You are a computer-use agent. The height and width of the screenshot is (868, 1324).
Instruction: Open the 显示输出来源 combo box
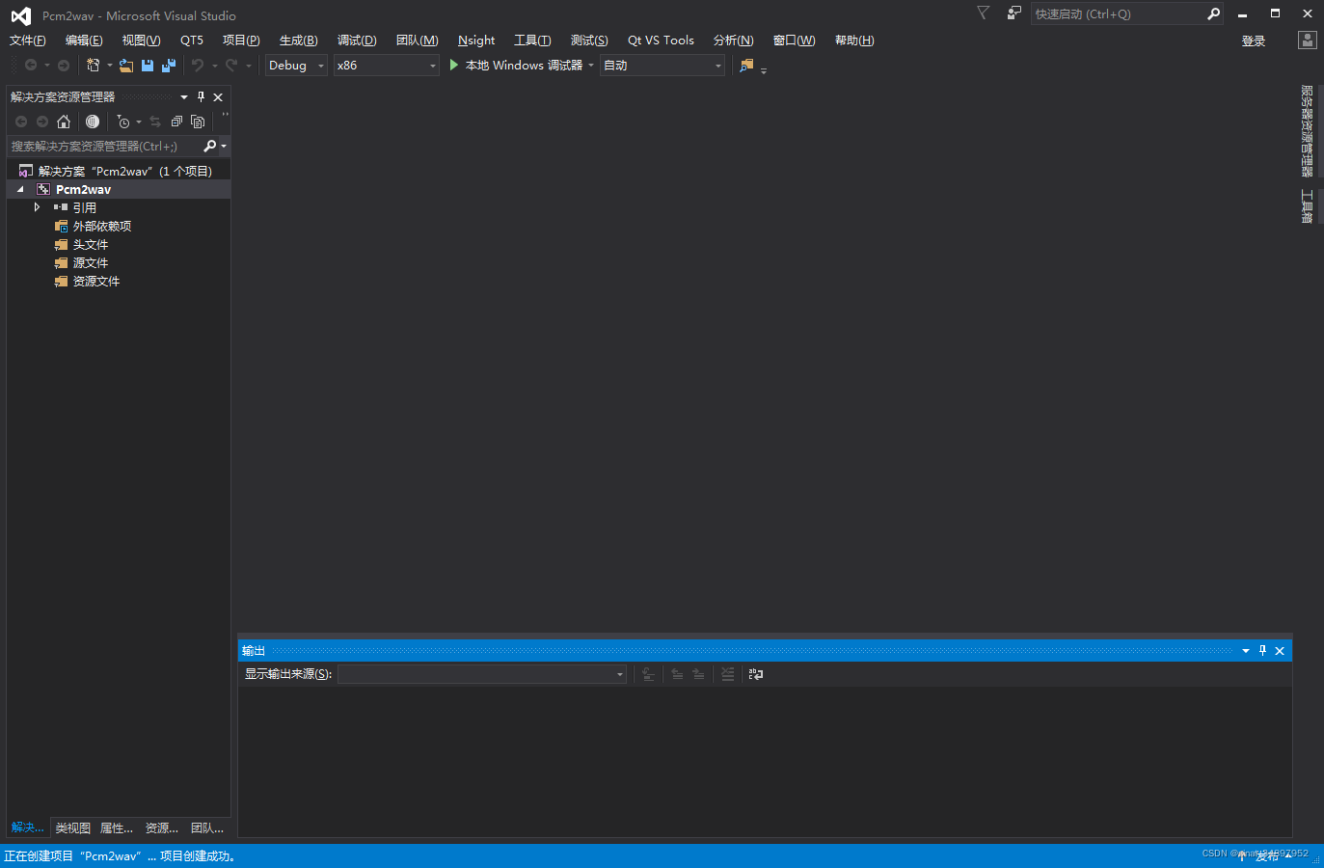[482, 674]
